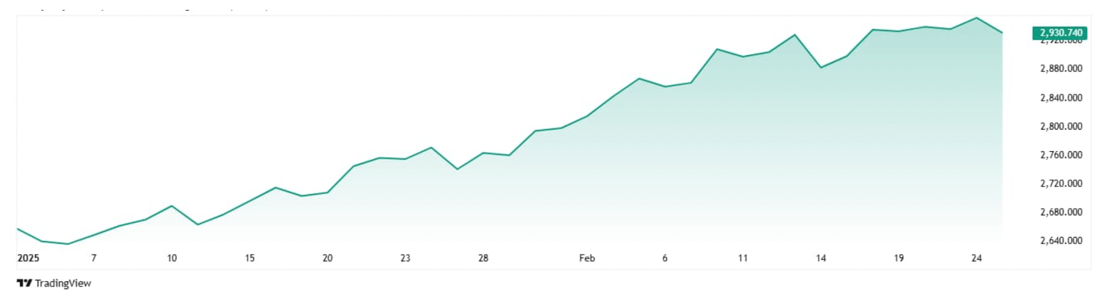1115x301 pixels.
Task: Click the last data point of the line
Action: (1002, 33)
